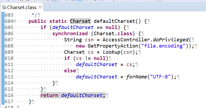Collapse the defaultCharset method at line 604
This screenshot has height=108, width=206.
tap(15, 21)
